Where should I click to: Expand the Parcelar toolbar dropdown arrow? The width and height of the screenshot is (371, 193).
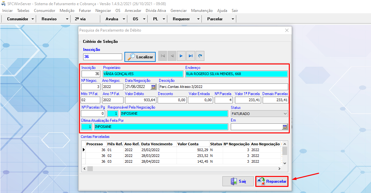click(x=233, y=19)
